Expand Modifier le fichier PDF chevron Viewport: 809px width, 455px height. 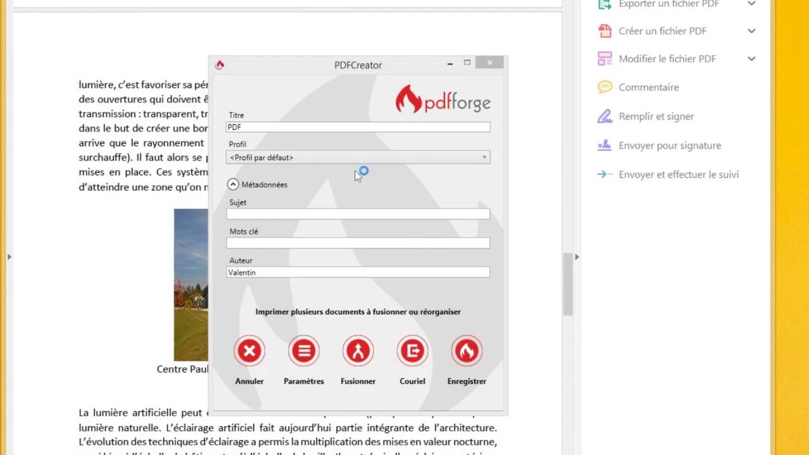click(x=751, y=59)
